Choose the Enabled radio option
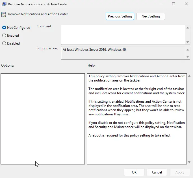The height and width of the screenshot is (178, 193). (x=4, y=36)
